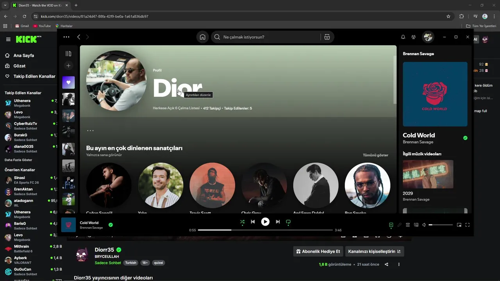Open the Cold World cover in player bar
Viewport: 500px width, 281px height.
68,225
